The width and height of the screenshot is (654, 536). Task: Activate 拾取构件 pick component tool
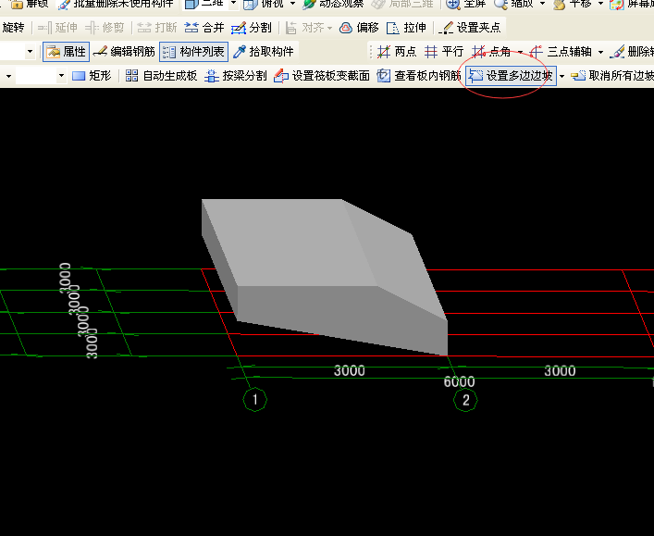pos(264,52)
